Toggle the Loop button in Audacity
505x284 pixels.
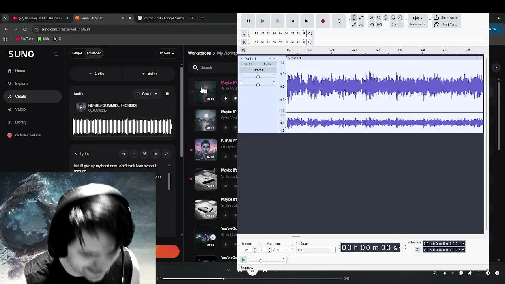point(339,21)
